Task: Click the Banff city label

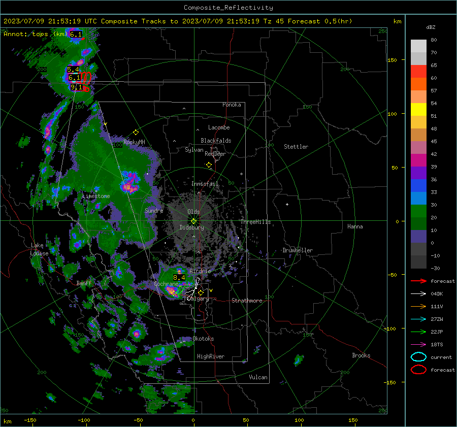Action: tap(84, 283)
